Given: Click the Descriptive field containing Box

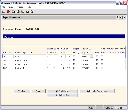Looking at the screenshot, I should [x=30, y=56].
